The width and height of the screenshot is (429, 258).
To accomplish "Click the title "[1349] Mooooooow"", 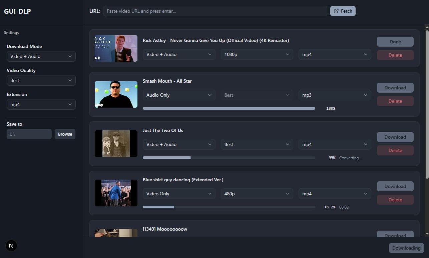I will (x=165, y=229).
